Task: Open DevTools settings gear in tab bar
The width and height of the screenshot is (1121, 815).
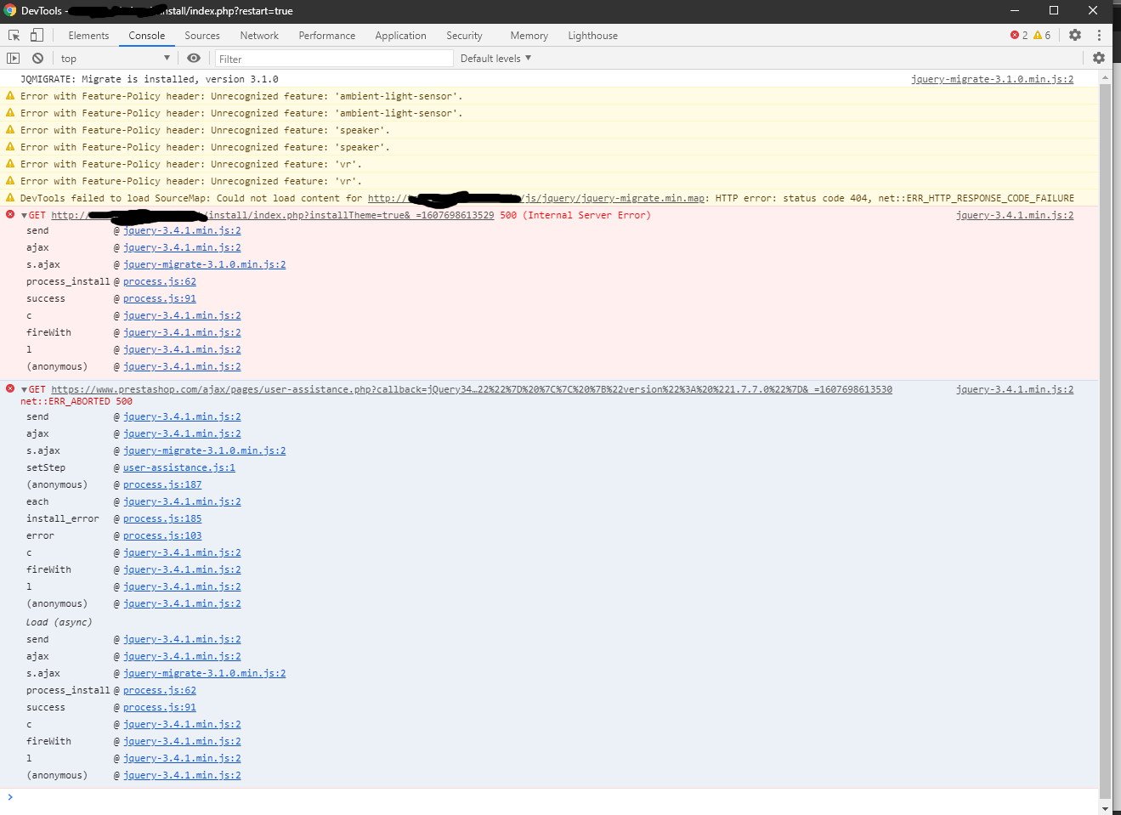Action: point(1075,36)
